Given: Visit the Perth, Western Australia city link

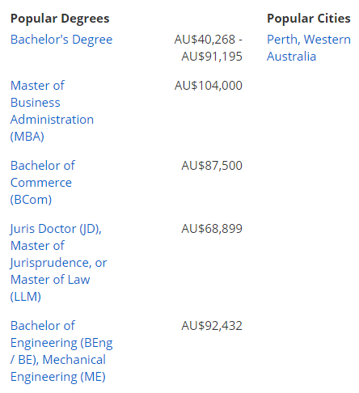Looking at the screenshot, I should [309, 48].
